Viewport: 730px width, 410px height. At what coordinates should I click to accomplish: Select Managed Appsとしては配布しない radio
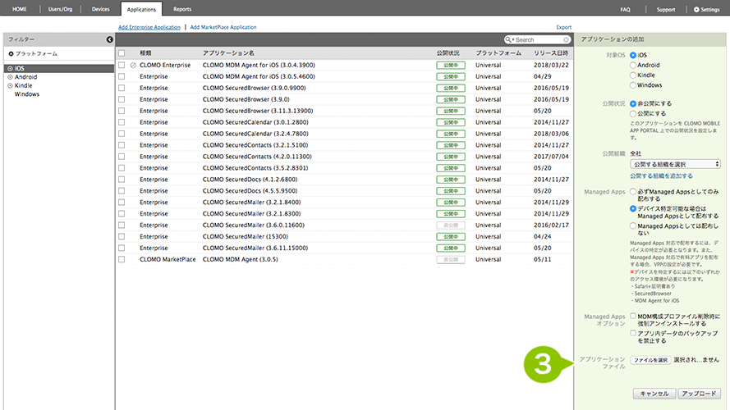point(633,226)
